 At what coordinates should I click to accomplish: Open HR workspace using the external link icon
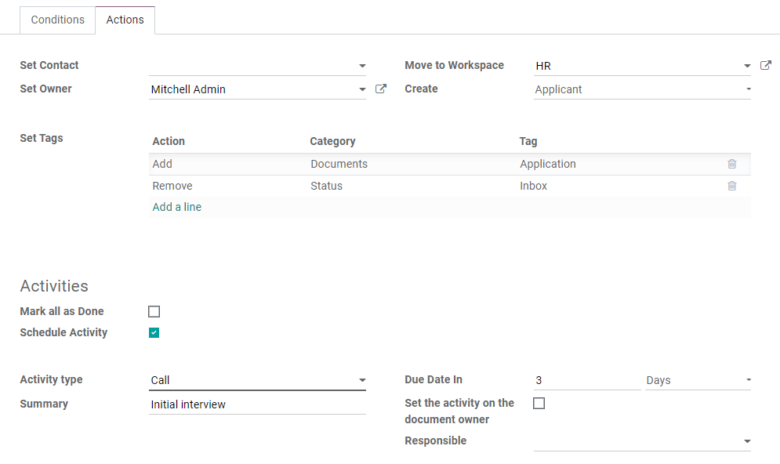[765, 65]
